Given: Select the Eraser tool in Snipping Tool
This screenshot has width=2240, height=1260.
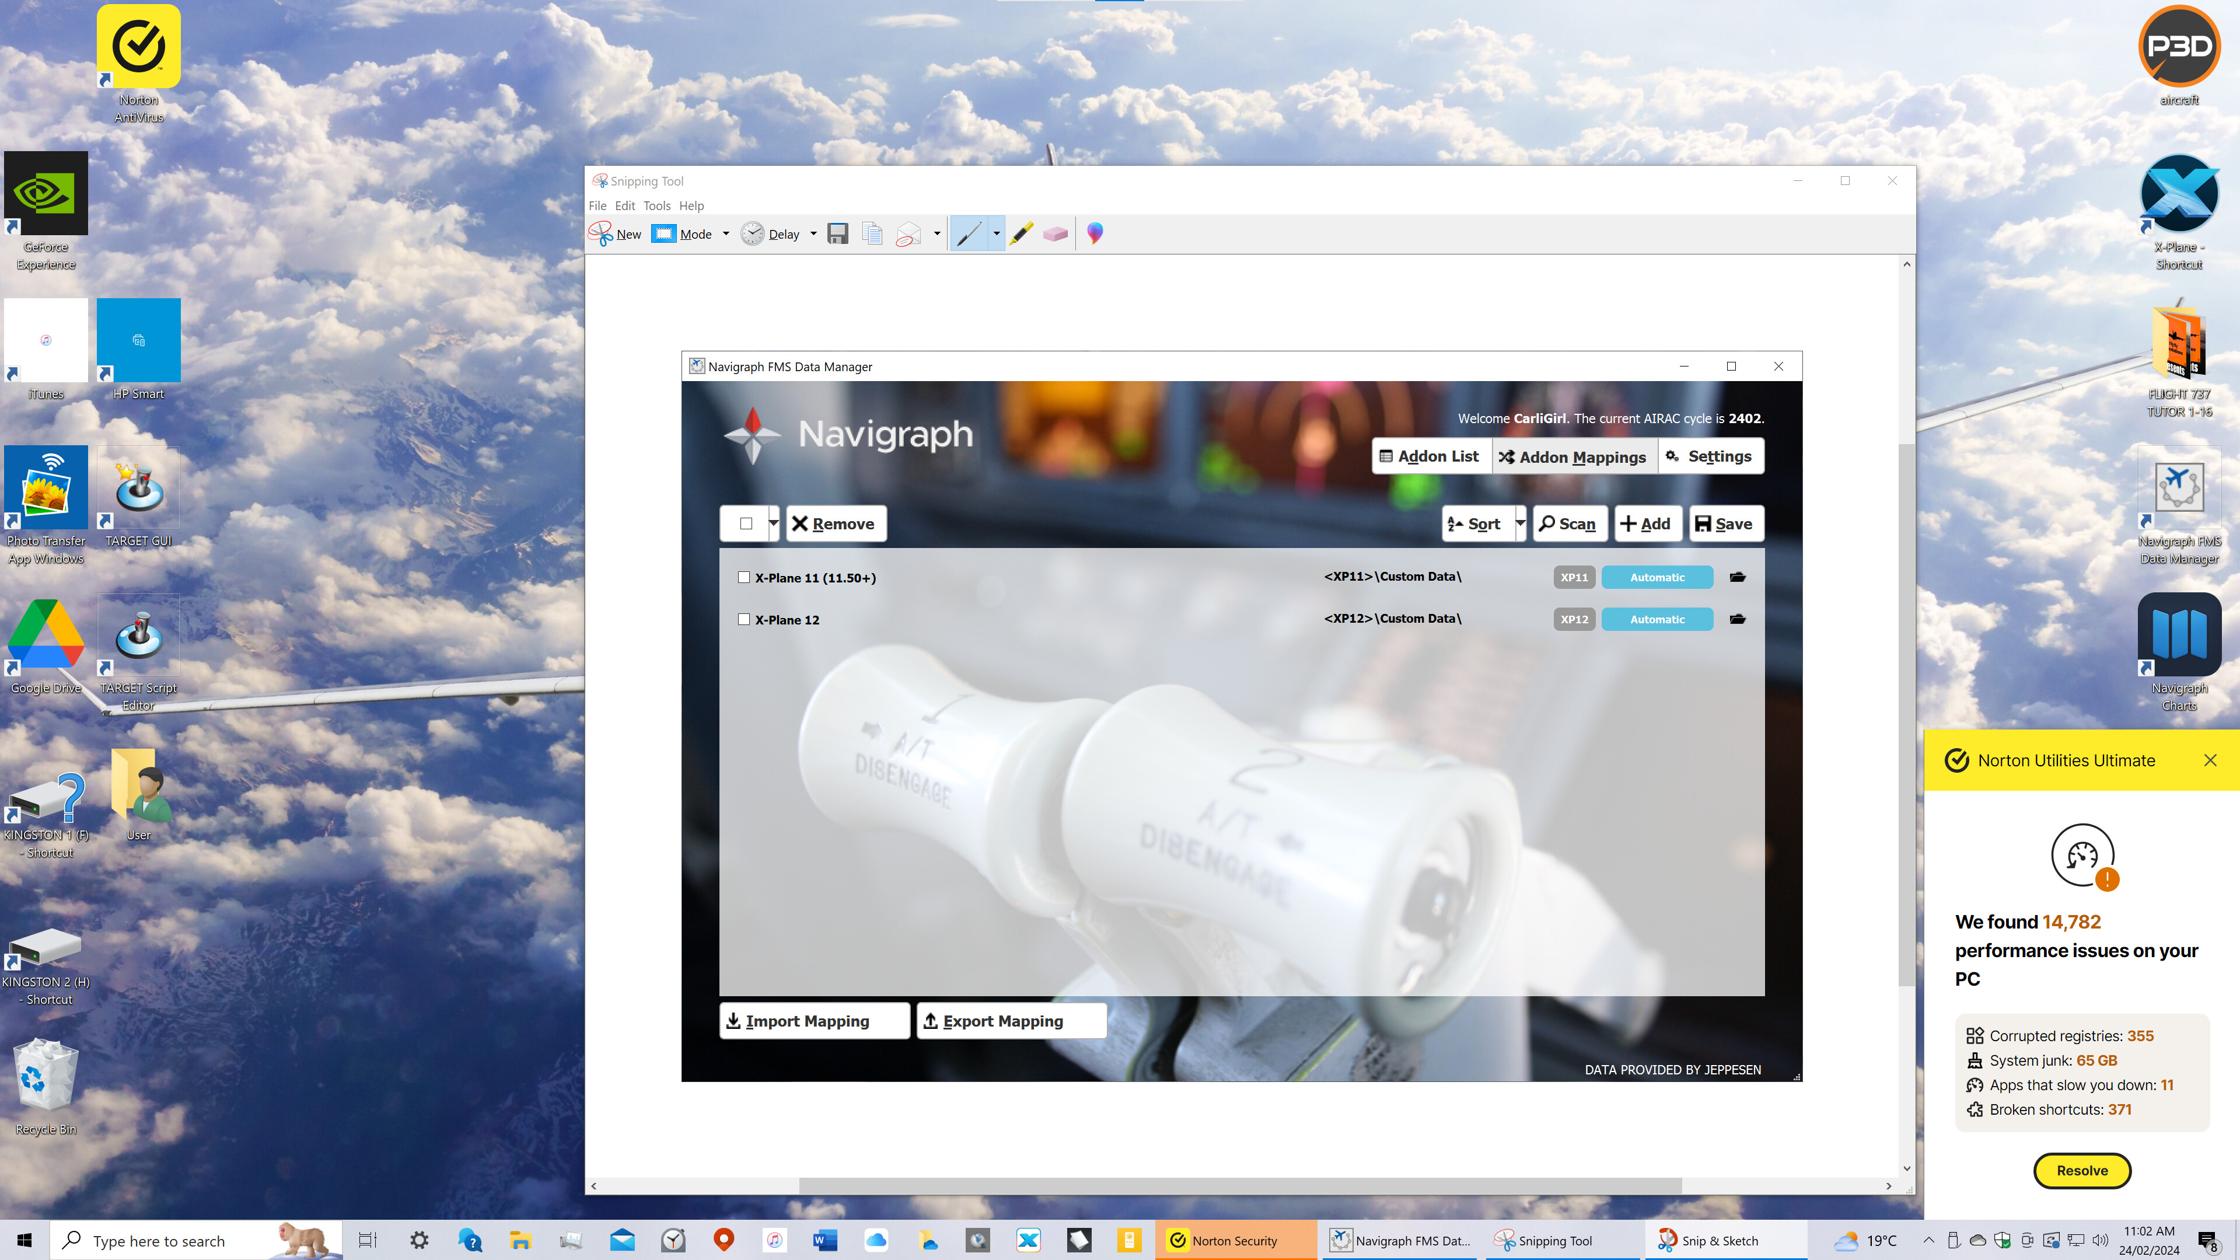Looking at the screenshot, I should pyautogui.click(x=1055, y=234).
